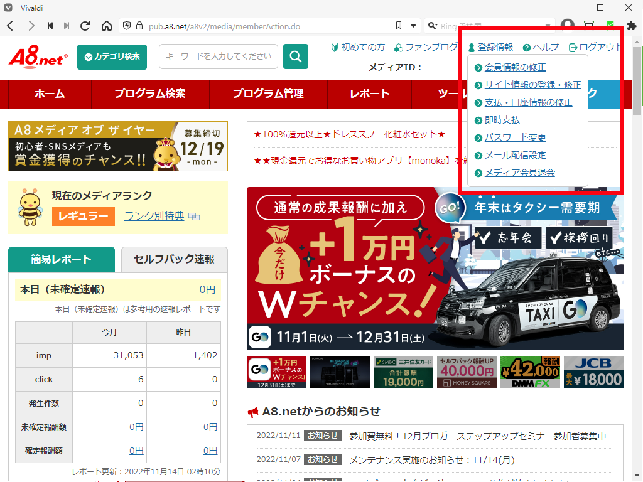This screenshot has width=643, height=482.
Task: Open the Vivaldi user profile icon
Action: coord(568,25)
